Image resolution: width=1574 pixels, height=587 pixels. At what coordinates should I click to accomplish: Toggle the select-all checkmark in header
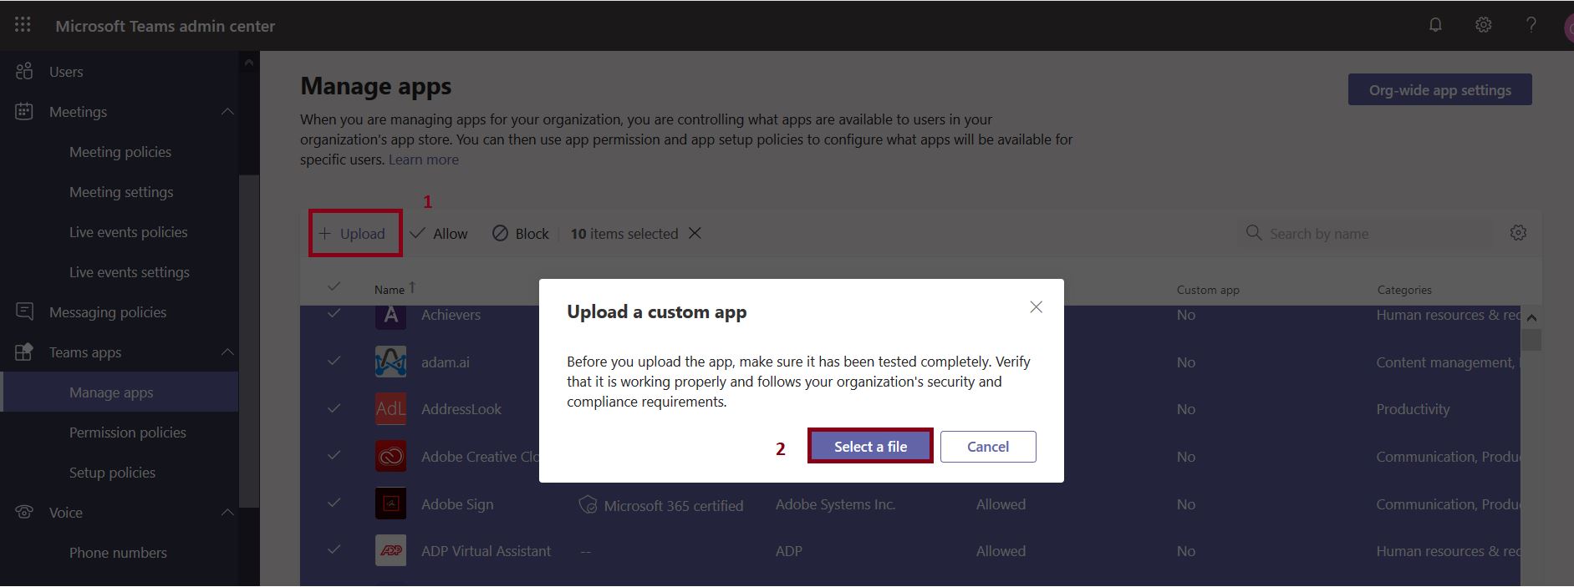tap(334, 286)
